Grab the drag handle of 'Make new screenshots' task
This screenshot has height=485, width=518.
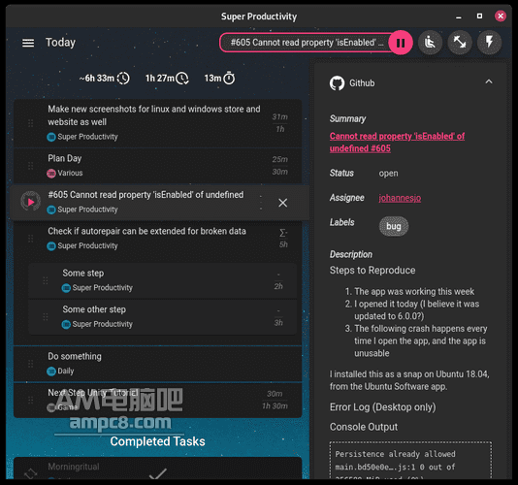(30, 123)
